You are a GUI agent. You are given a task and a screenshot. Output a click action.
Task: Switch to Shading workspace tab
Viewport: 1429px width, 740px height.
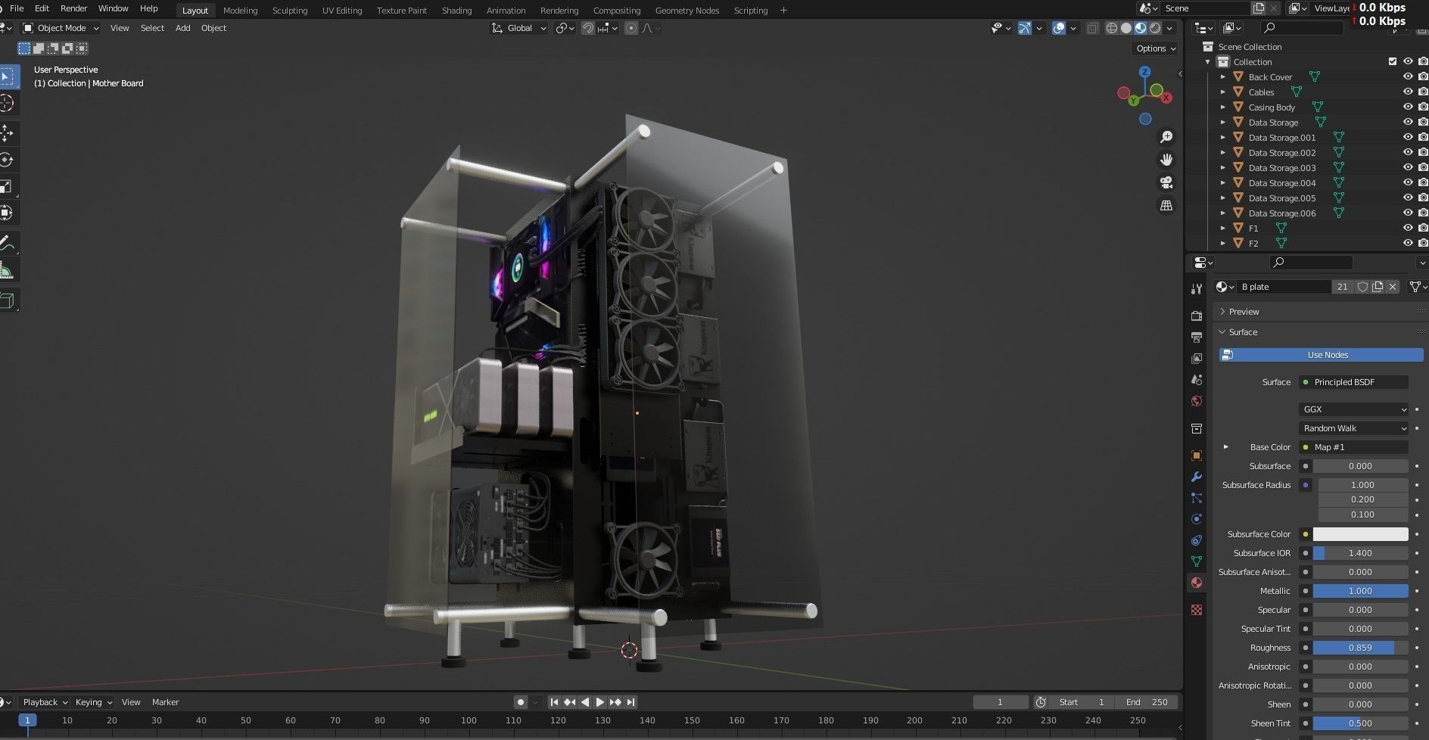[456, 11]
